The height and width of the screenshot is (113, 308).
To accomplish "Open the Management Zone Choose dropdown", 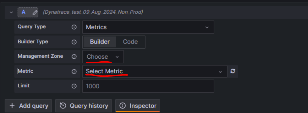I will (103, 57).
